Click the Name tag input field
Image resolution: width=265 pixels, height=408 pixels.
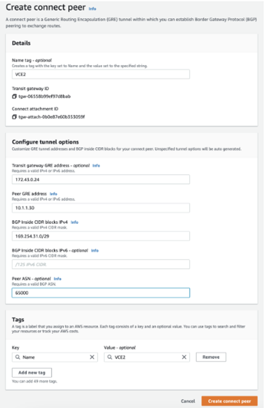tap(101, 74)
